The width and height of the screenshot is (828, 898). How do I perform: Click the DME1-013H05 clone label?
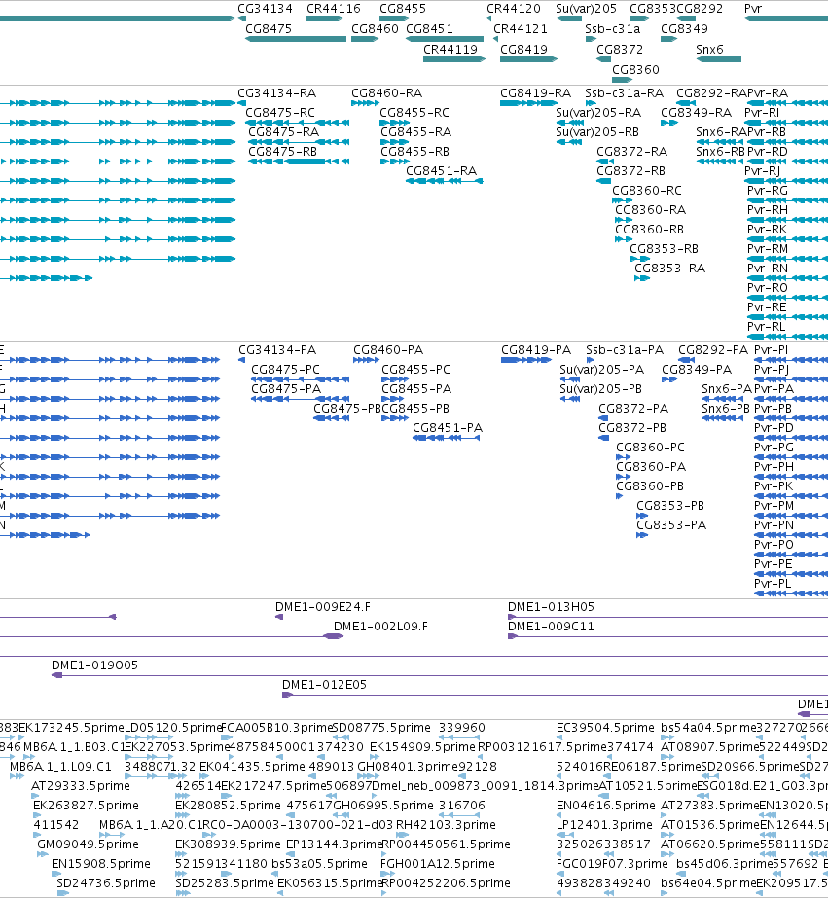(x=551, y=607)
